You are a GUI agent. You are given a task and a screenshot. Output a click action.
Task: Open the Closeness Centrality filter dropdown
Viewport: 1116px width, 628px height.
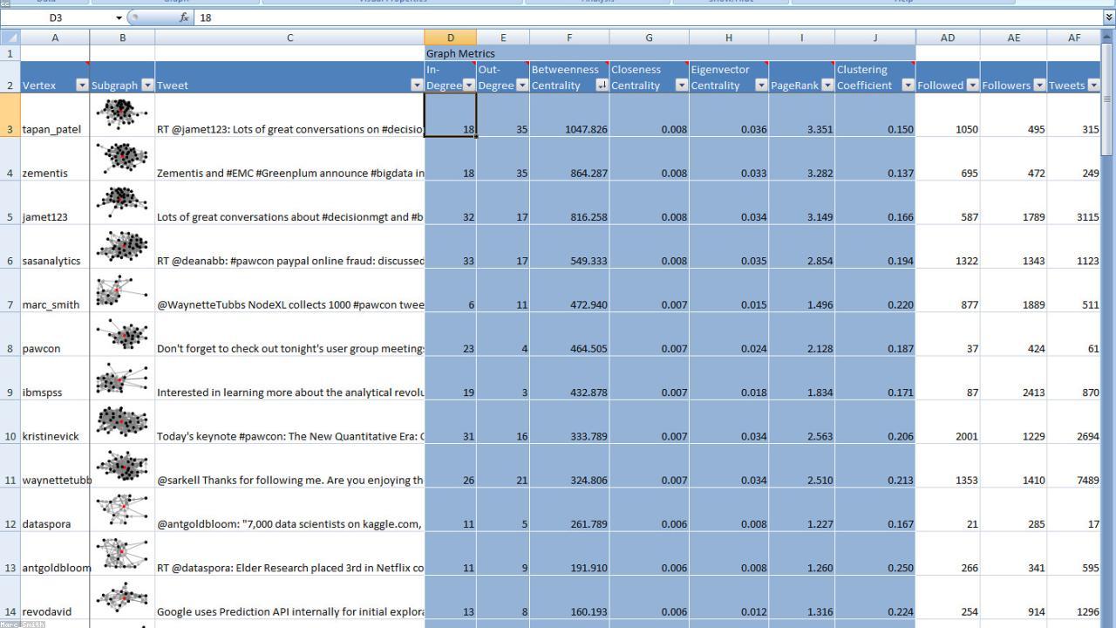click(681, 85)
